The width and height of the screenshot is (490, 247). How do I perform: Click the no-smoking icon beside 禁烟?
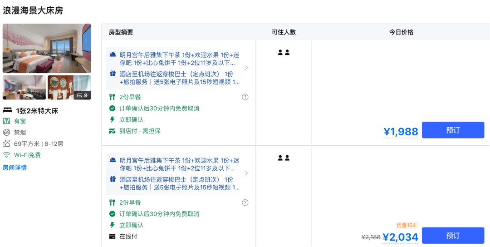pos(6,132)
